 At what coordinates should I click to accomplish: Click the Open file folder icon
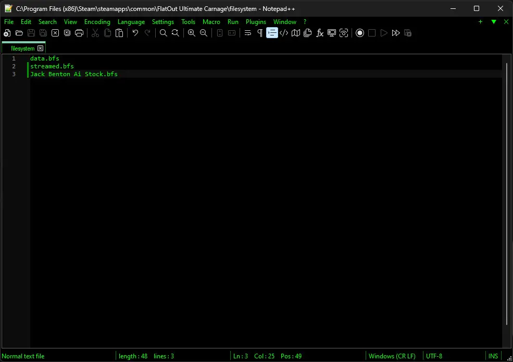(19, 33)
